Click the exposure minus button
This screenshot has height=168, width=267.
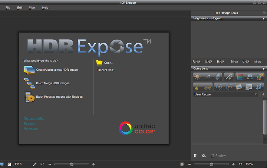[x=50, y=164]
